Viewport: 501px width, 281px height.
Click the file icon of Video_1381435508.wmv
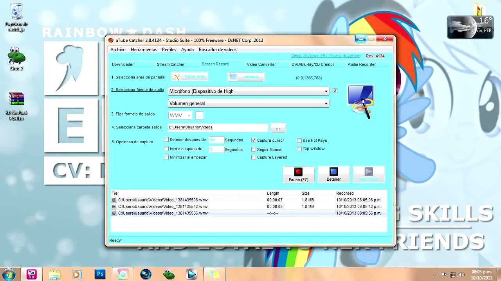pyautogui.click(x=114, y=200)
